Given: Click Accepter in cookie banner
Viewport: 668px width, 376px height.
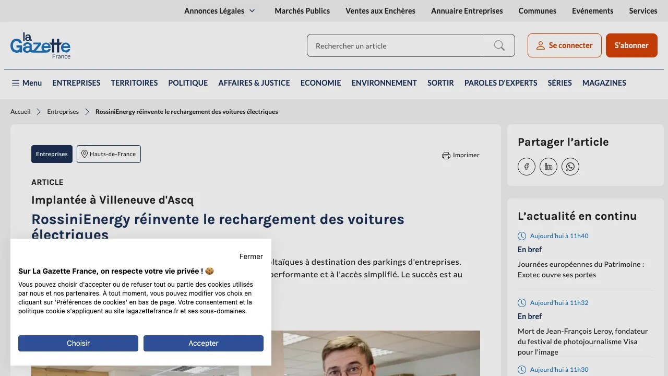Looking at the screenshot, I should click(x=204, y=343).
